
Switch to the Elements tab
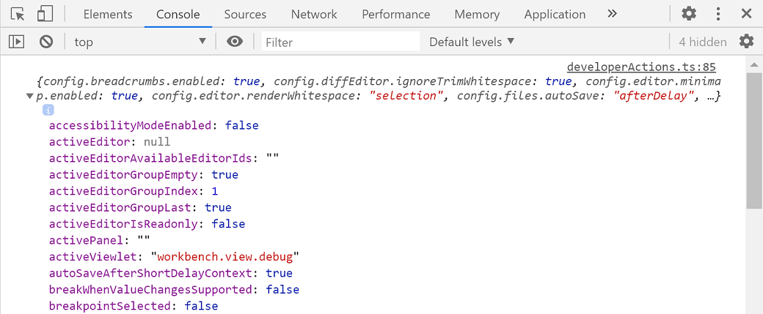click(108, 14)
